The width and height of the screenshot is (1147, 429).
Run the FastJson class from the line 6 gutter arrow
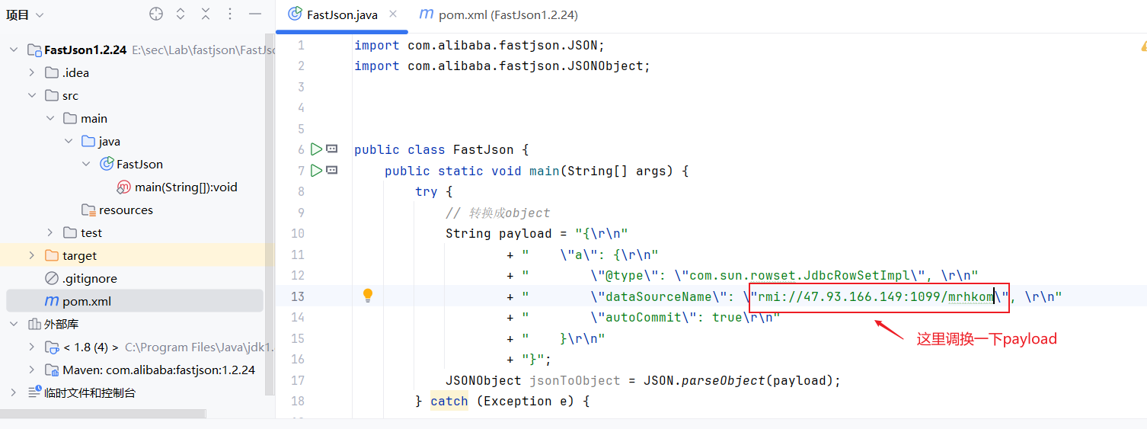coord(316,149)
